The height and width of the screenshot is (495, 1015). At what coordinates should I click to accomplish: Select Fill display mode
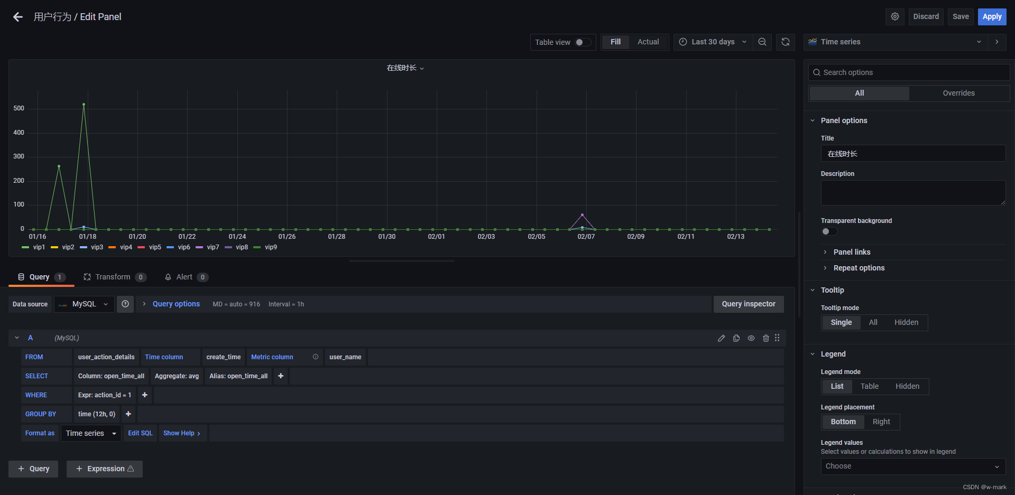coord(615,42)
